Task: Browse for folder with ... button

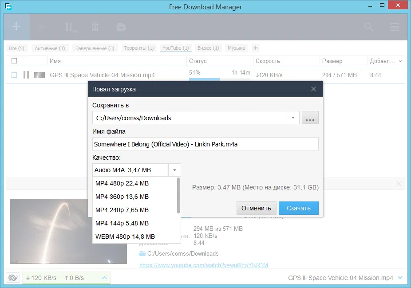Action: [310, 118]
